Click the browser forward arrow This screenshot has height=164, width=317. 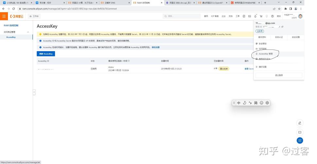point(9,9)
